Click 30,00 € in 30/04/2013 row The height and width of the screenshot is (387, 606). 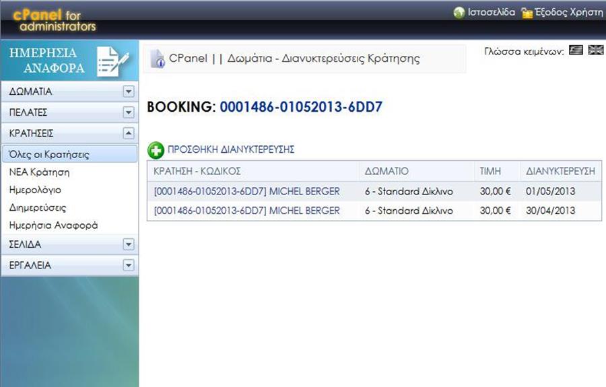tap(495, 211)
